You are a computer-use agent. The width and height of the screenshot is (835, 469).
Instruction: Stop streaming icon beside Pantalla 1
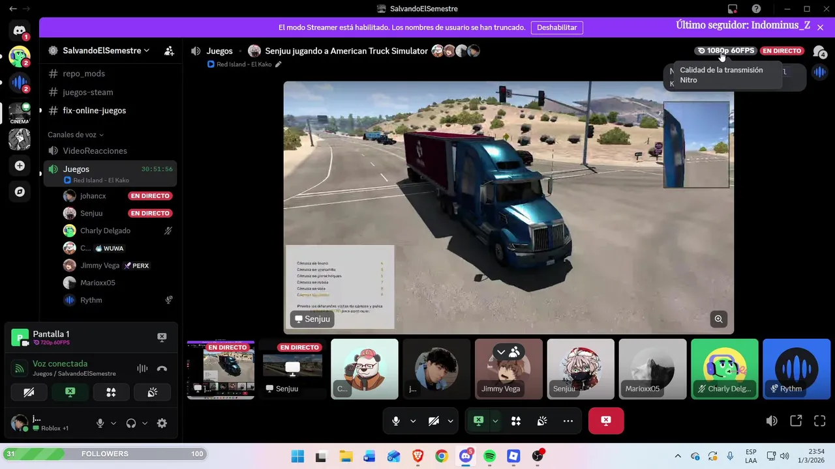[162, 337]
